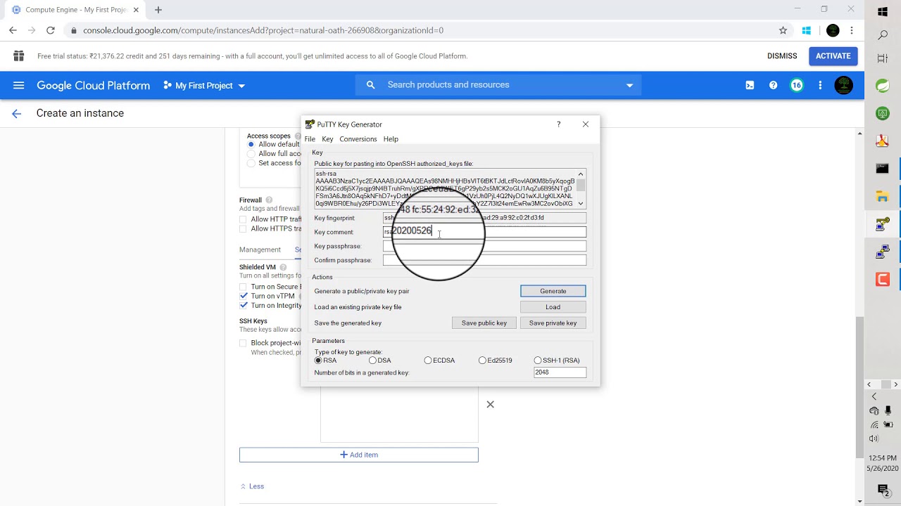901x506 pixels.
Task: Reload the page in Chrome
Action: pyautogui.click(x=51, y=30)
